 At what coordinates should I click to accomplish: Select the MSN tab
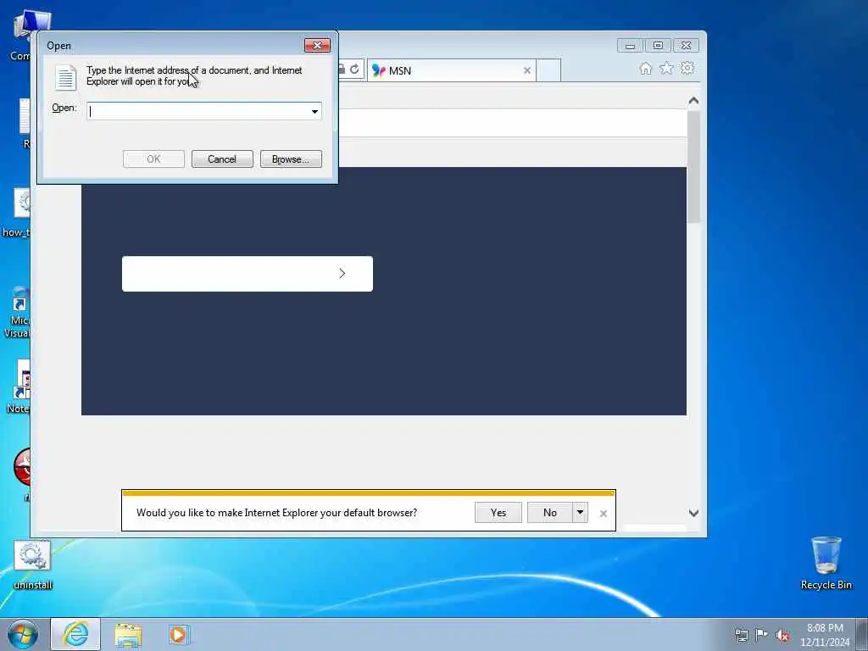tap(451, 70)
